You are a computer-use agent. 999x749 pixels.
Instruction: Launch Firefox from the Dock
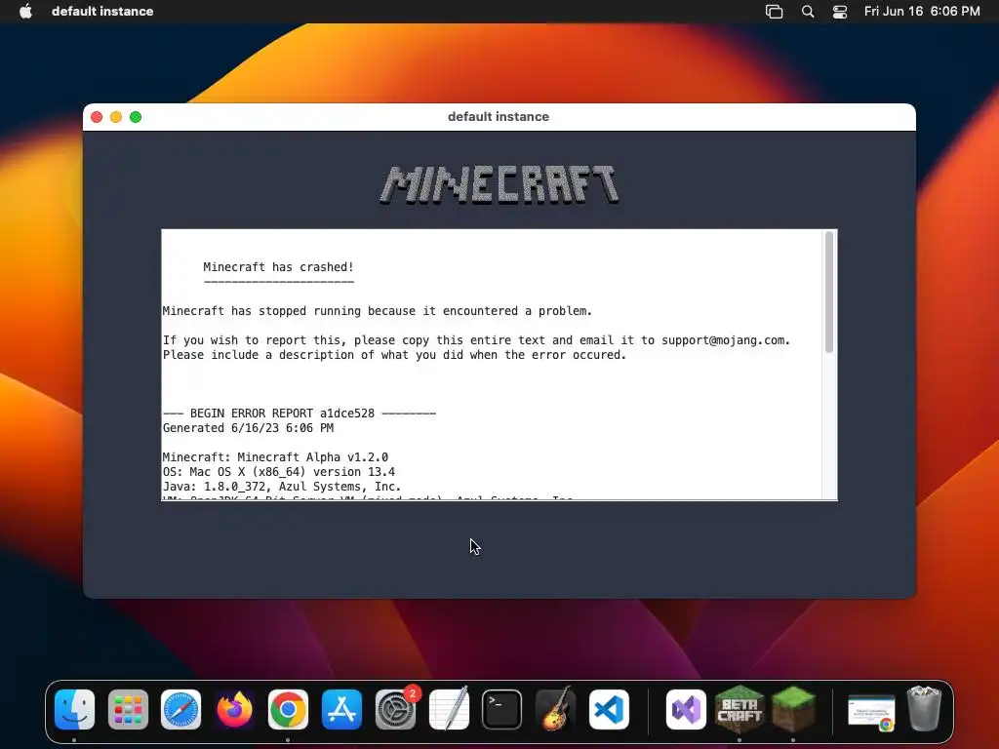tap(234, 710)
